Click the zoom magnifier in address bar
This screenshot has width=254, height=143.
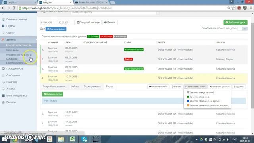[229, 8]
